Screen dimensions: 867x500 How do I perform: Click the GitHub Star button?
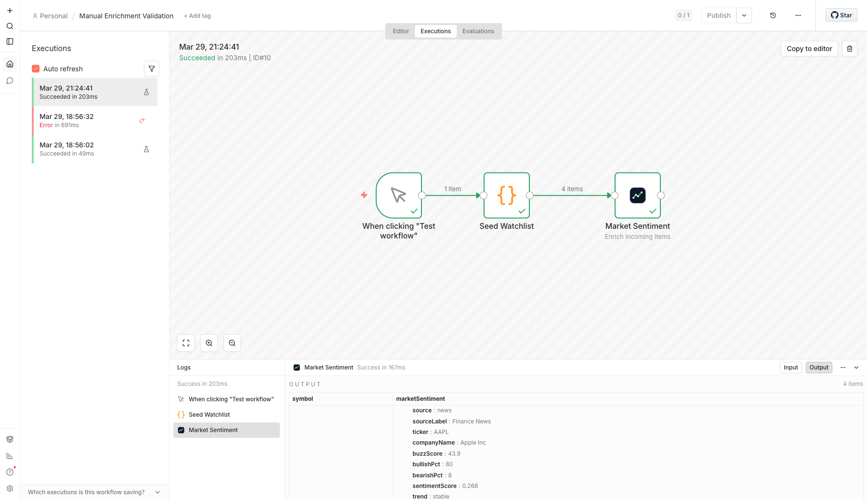[x=841, y=15]
